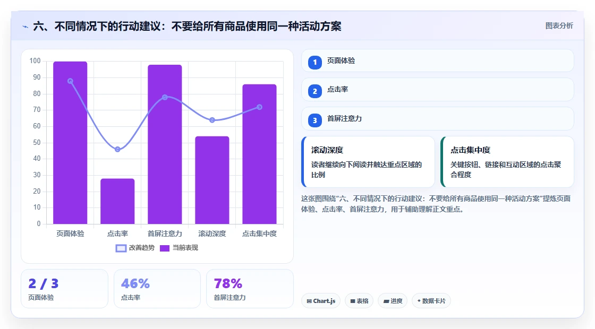Click the trend line point above 首屏注意力
The height and width of the screenshot is (329, 595).
point(165,98)
